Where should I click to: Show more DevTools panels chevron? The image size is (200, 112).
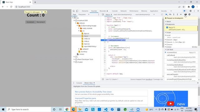point(171,11)
